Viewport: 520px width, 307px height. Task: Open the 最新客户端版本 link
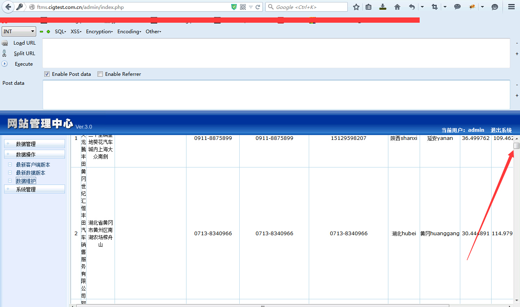[33, 165]
